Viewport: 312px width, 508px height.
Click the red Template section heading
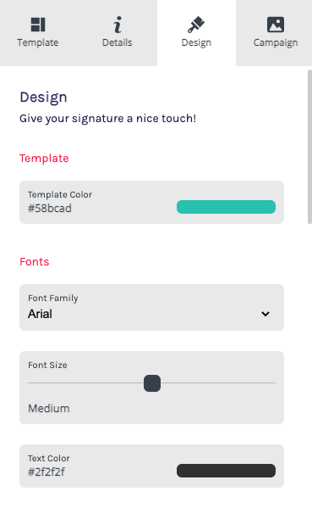[x=44, y=159]
